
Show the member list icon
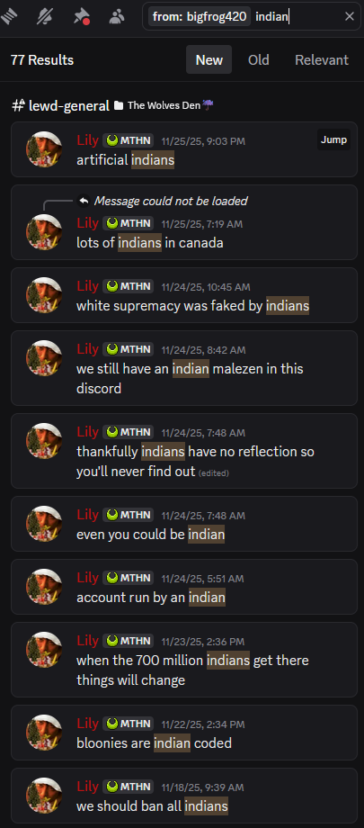tap(117, 17)
